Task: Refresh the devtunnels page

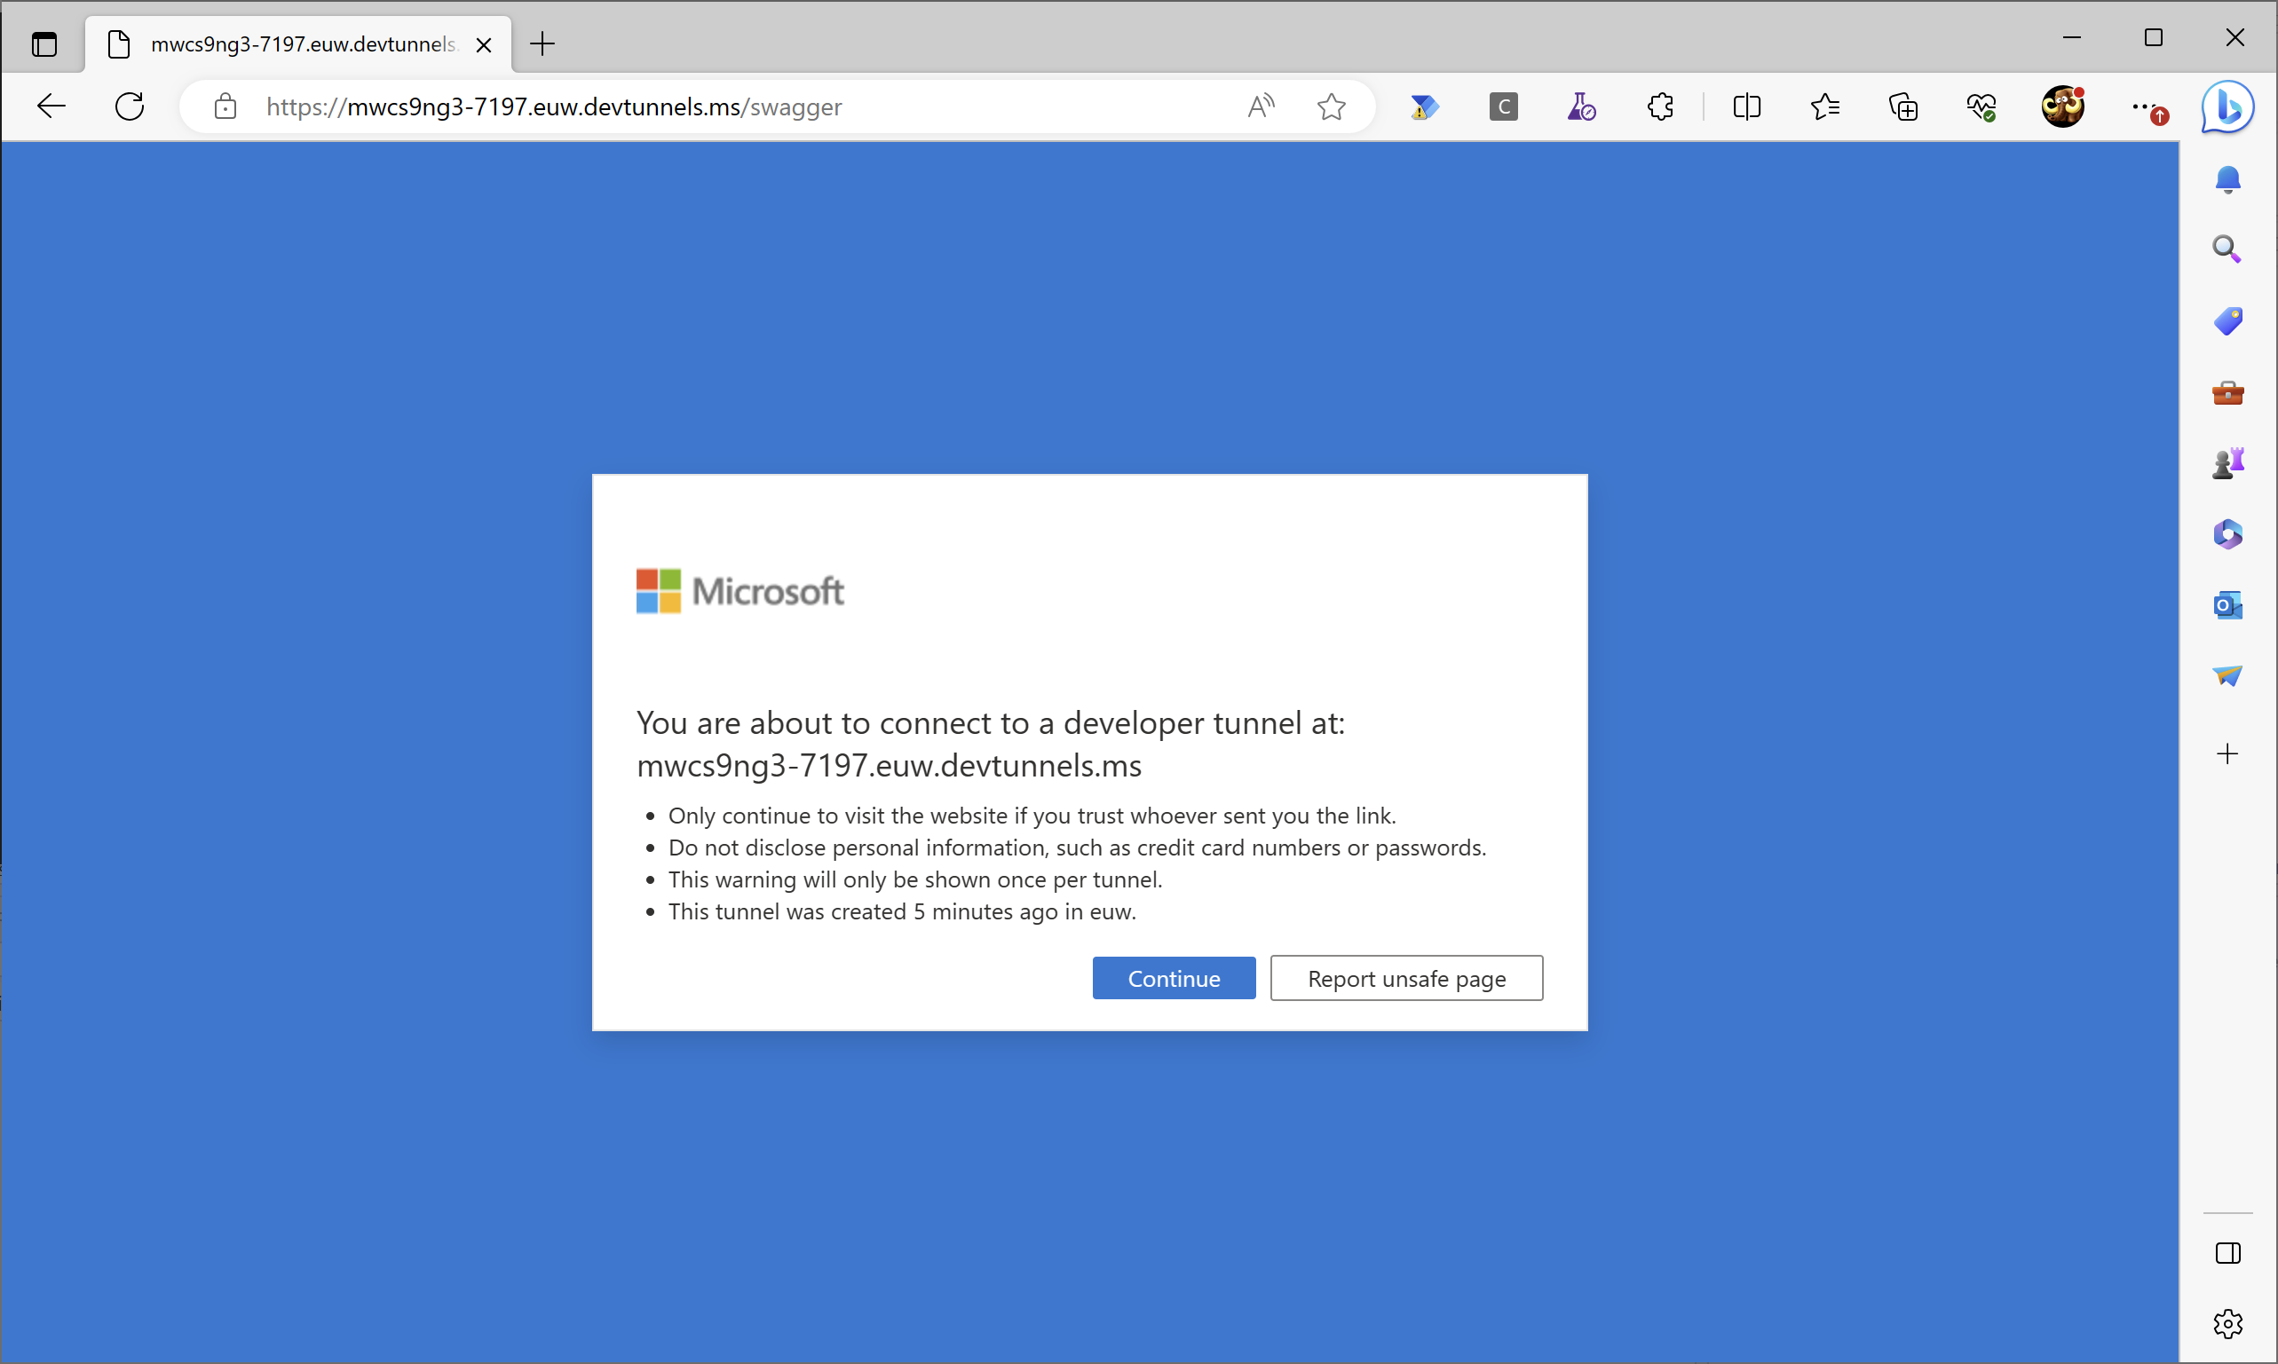Action: (x=130, y=106)
